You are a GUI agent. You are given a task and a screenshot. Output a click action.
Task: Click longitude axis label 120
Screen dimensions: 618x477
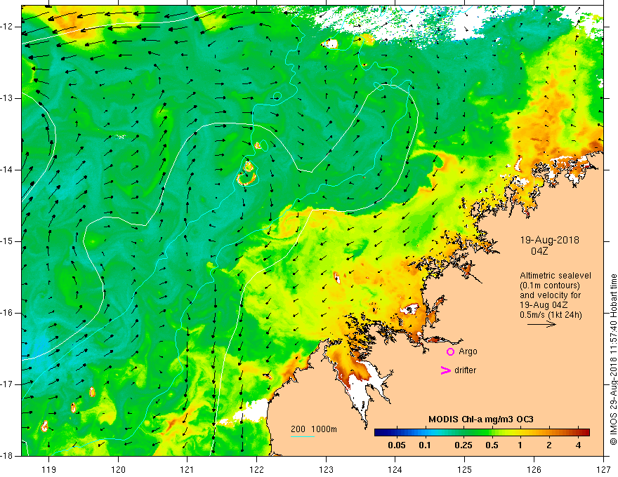(118, 469)
